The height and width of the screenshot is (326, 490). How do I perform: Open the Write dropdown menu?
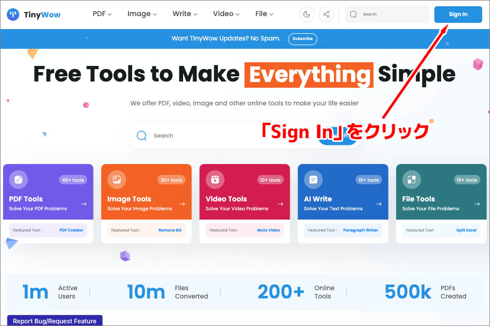(184, 14)
